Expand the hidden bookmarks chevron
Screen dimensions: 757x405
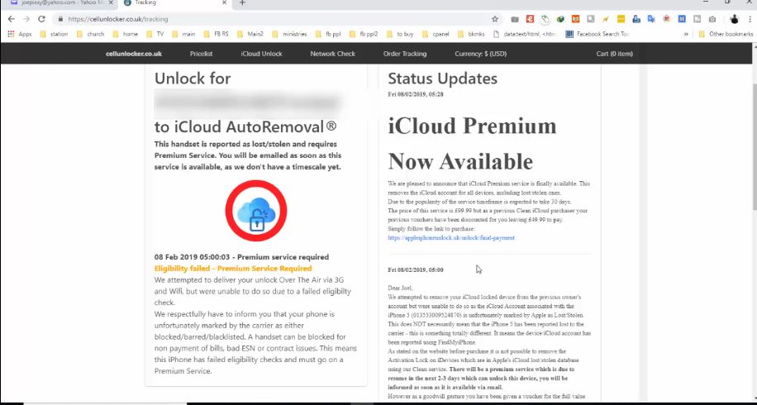click(x=686, y=34)
